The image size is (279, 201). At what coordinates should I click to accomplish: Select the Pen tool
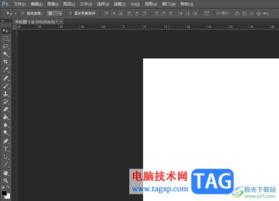(6, 141)
